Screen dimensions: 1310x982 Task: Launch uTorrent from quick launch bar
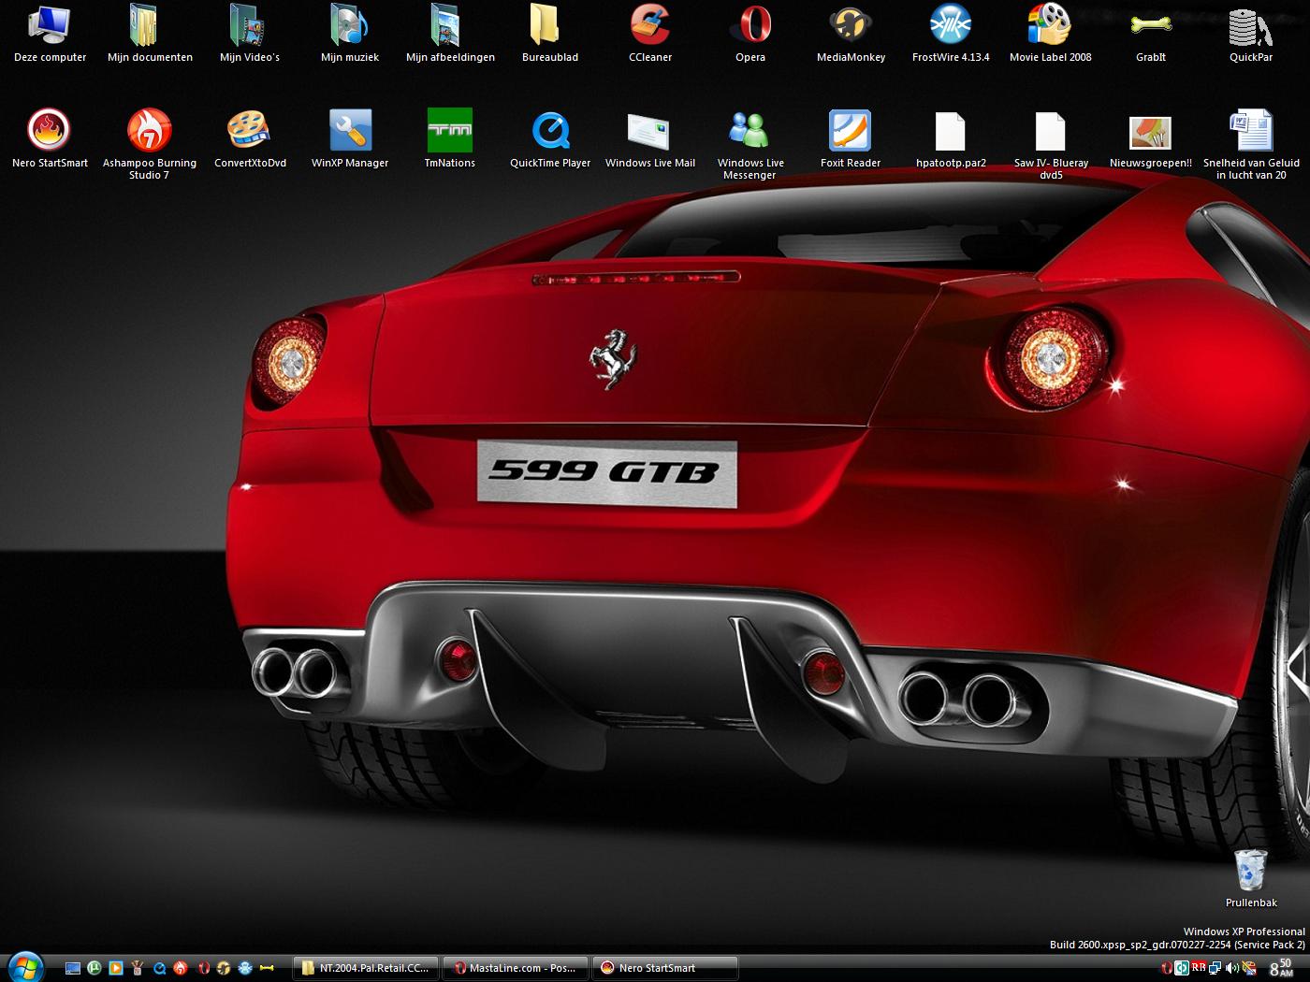(95, 968)
